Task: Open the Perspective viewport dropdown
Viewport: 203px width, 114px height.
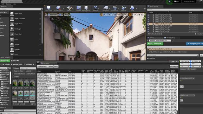Action: (52, 15)
